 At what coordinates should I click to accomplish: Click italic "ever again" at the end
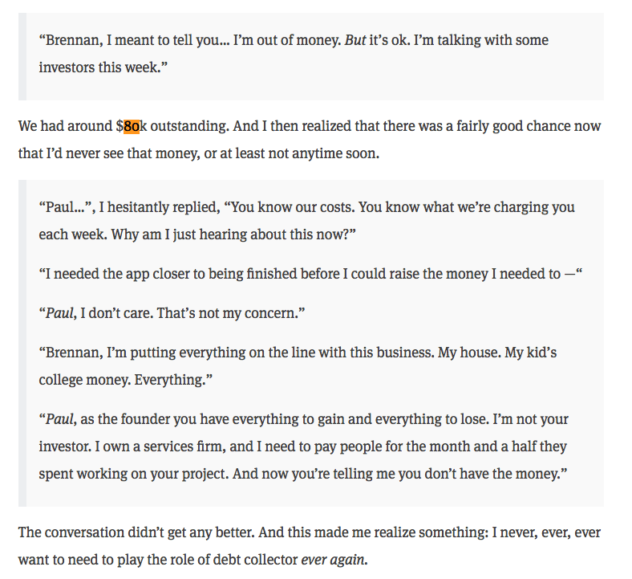click(333, 560)
